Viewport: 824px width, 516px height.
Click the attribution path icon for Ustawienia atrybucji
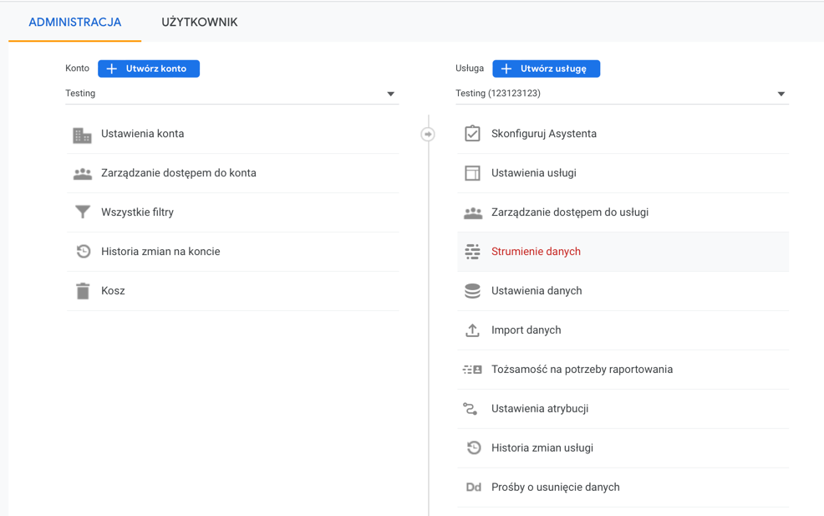point(470,409)
